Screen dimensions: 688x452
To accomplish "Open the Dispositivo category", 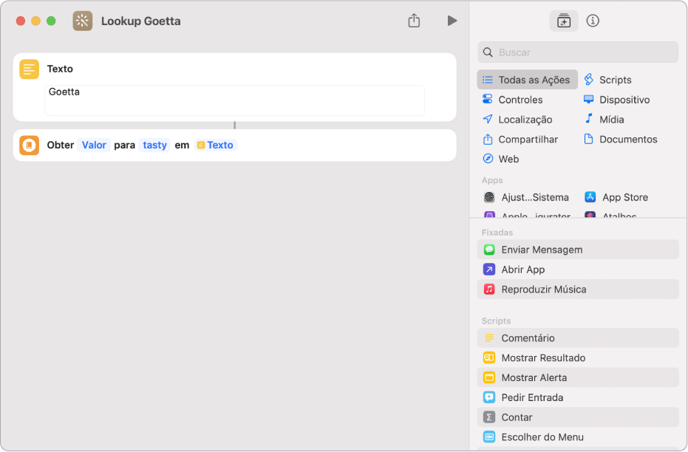I will 616,100.
